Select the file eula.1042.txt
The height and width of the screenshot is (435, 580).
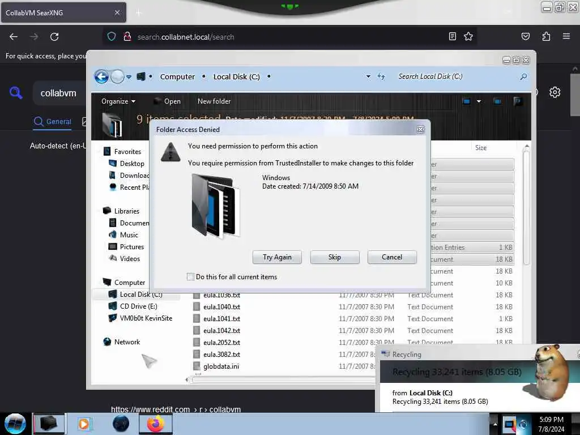(221, 330)
